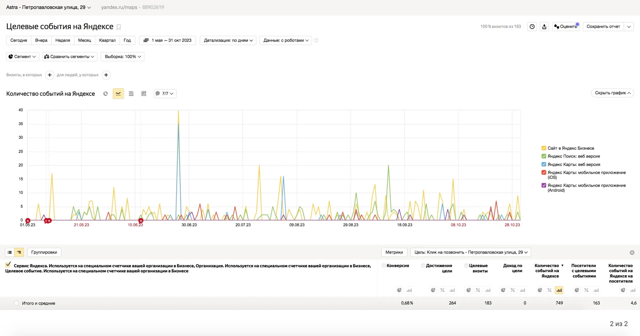Switch chart to stacked area view
Screen dimensions: 640x336
click(x=131, y=93)
